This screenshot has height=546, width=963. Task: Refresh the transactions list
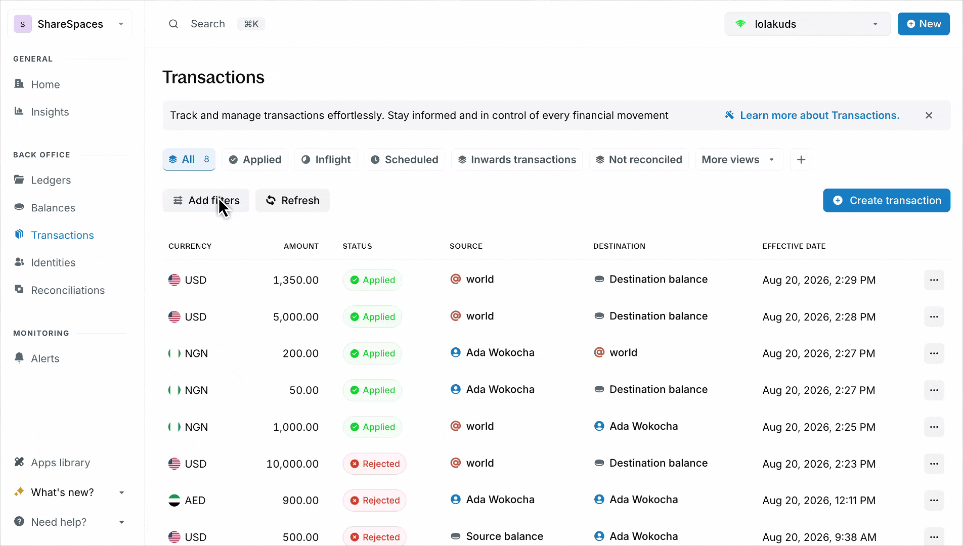point(292,201)
